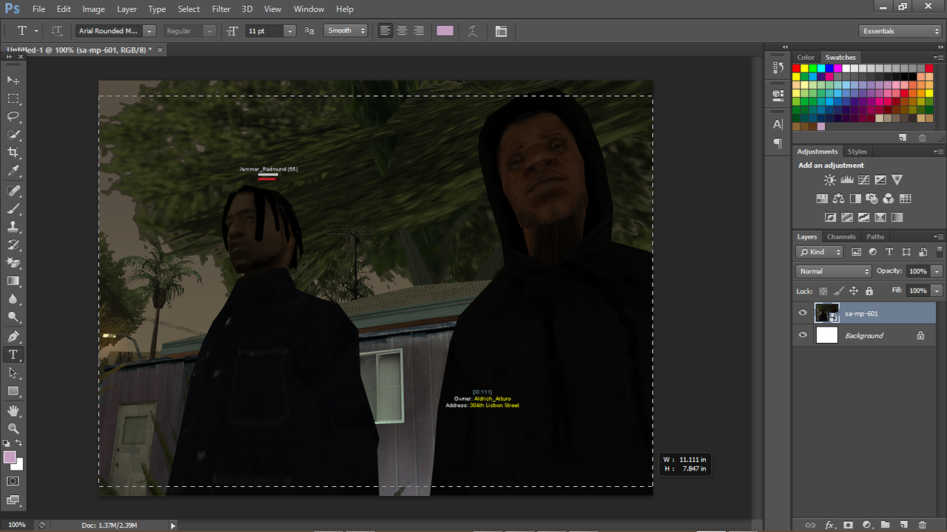Open the Essentials workspace dropdown

click(x=900, y=31)
